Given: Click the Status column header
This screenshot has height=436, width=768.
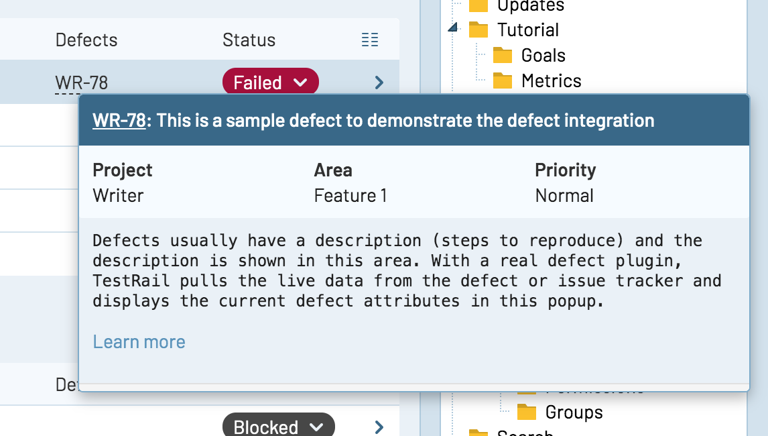Looking at the screenshot, I should pos(249,40).
